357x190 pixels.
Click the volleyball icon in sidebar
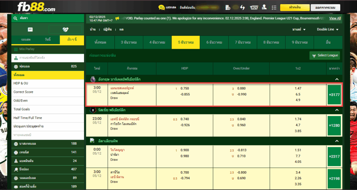click(16, 178)
